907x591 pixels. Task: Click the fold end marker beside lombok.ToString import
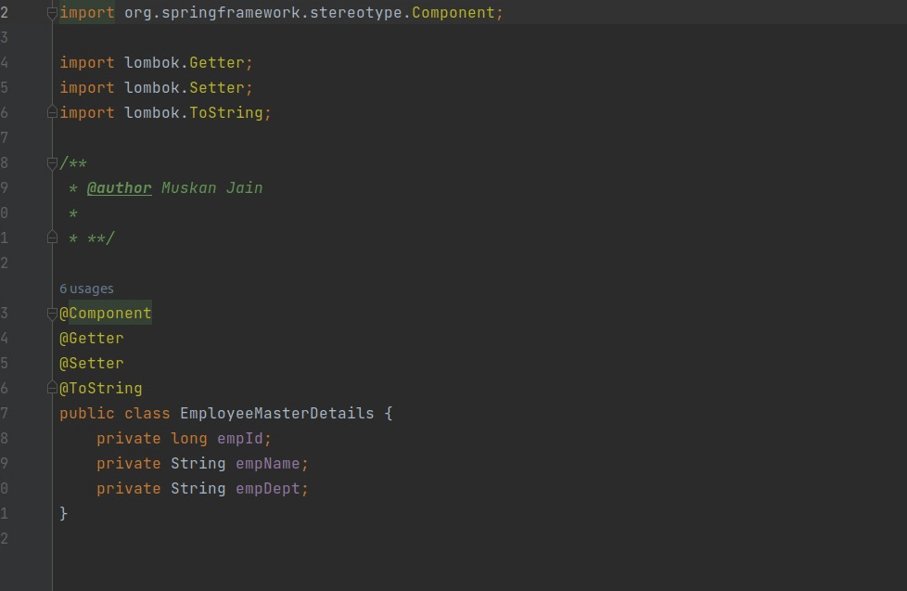51,112
